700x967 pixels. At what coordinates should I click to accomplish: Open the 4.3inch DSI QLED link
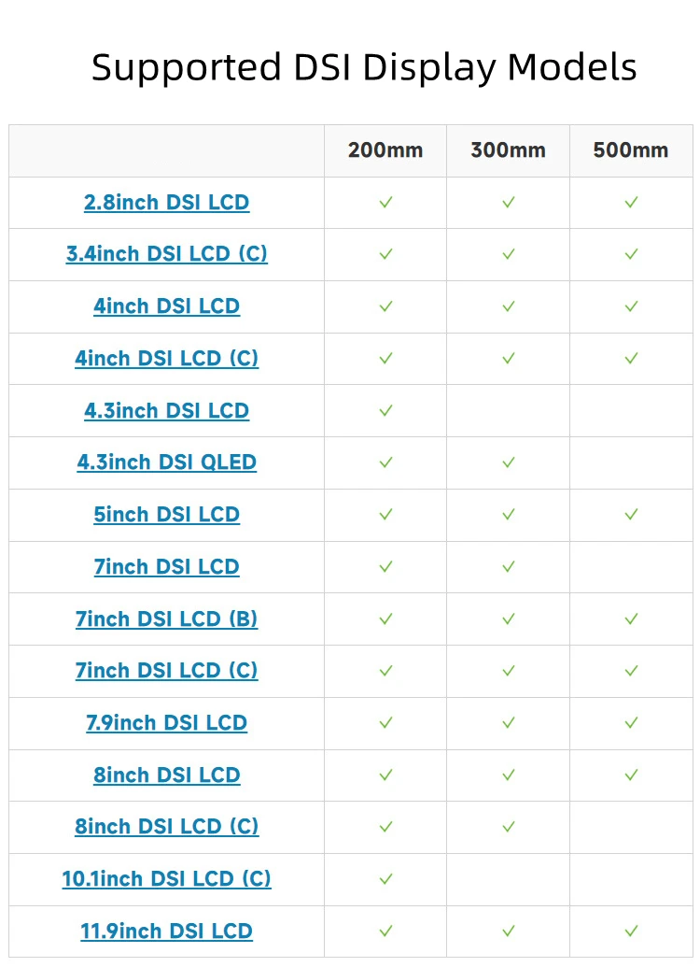(166, 462)
